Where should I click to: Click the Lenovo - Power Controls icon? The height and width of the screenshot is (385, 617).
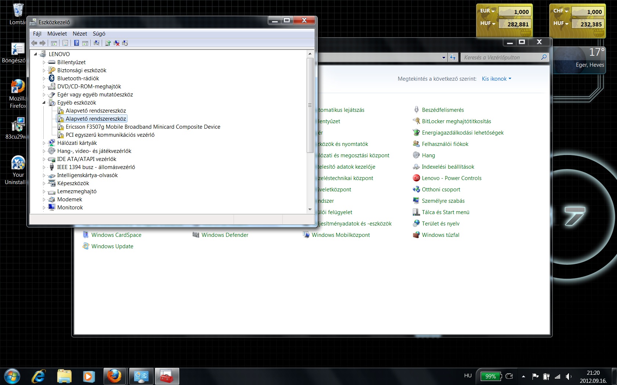pyautogui.click(x=416, y=178)
